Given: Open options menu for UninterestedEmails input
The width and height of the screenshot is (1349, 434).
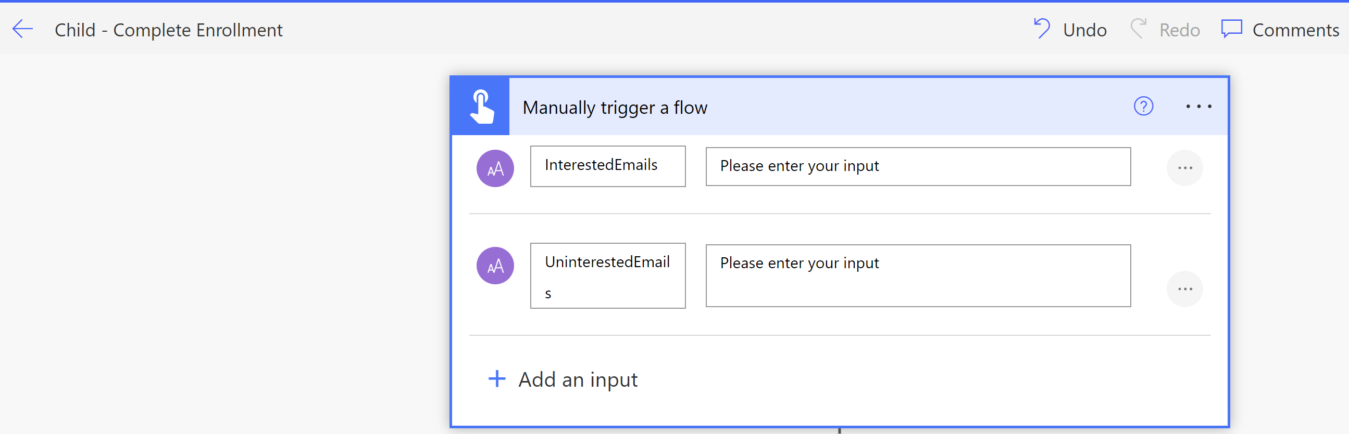Looking at the screenshot, I should click(1184, 289).
